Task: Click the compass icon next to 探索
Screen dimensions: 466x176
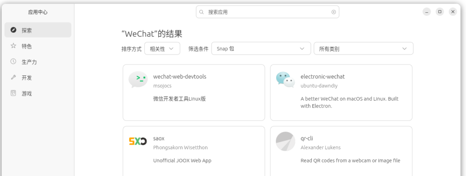Action: [13, 30]
